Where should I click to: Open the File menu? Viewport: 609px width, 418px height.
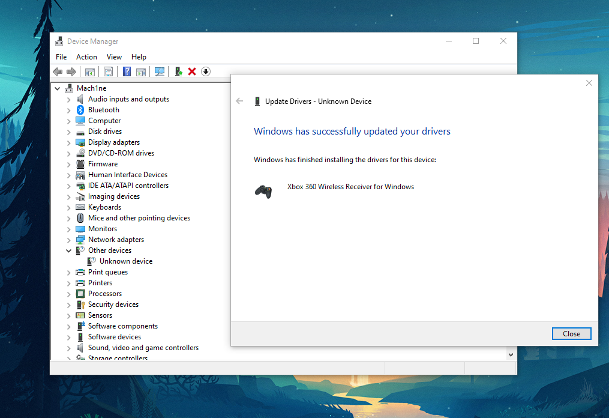point(61,57)
